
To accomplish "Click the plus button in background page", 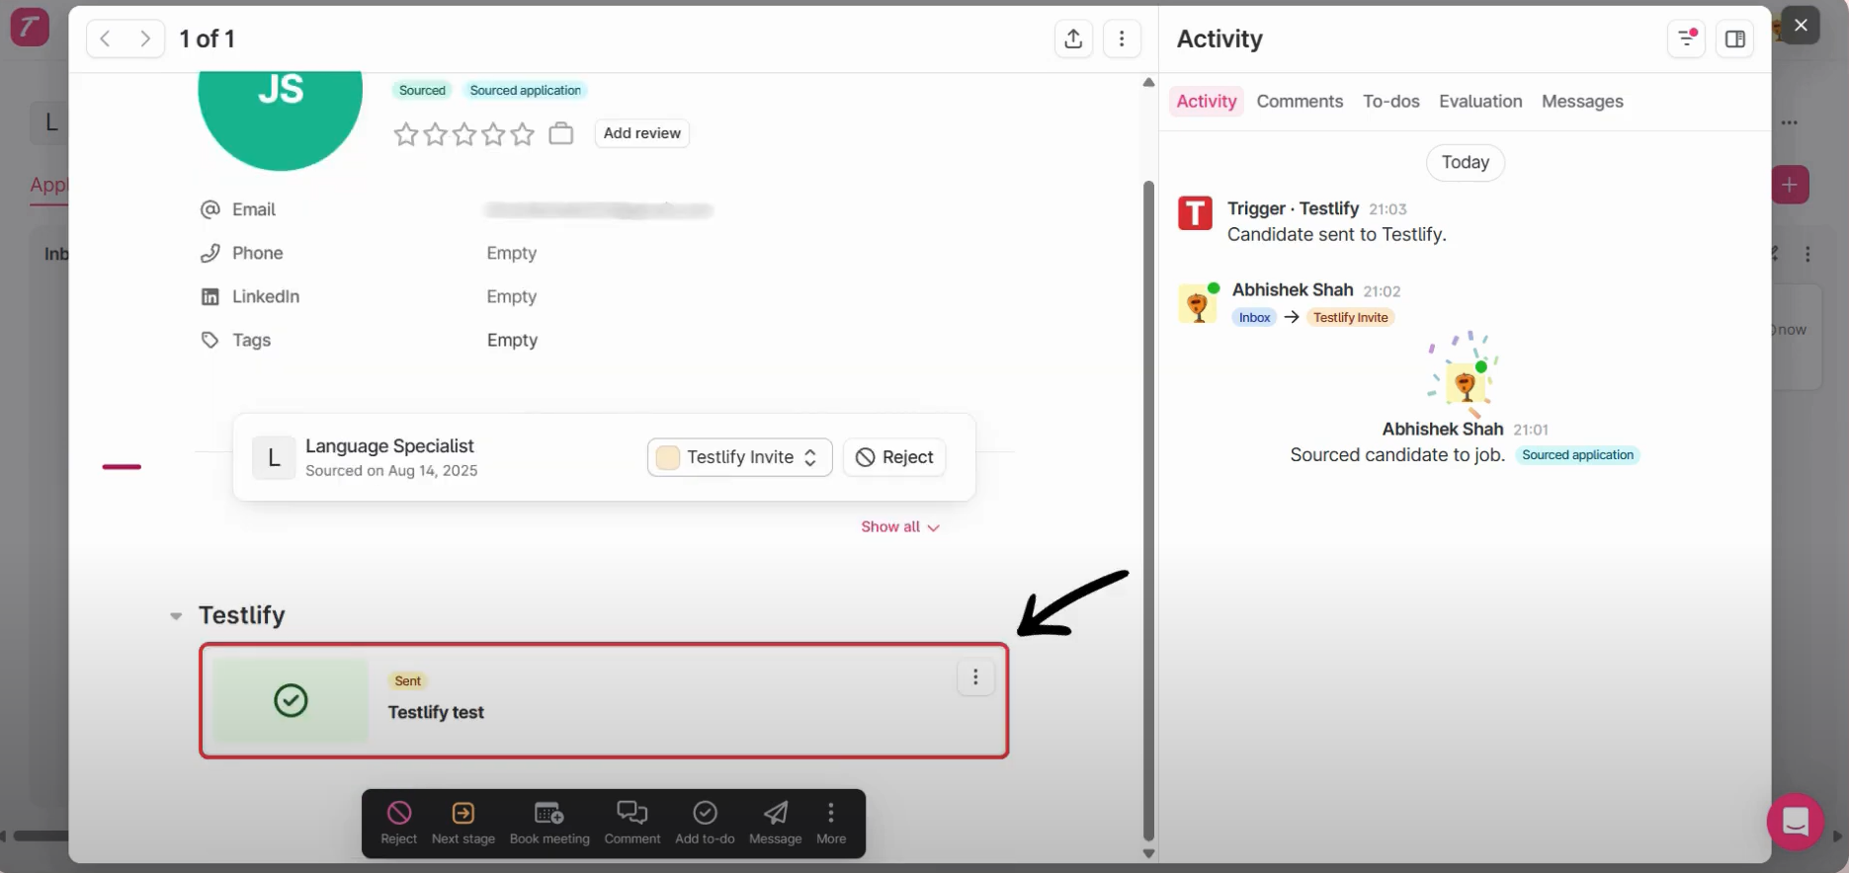I will (1790, 185).
